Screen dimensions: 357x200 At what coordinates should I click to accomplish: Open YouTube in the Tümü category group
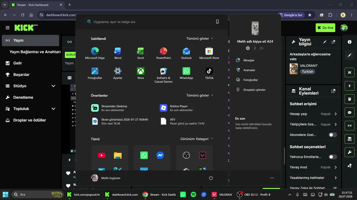pos(102,155)
